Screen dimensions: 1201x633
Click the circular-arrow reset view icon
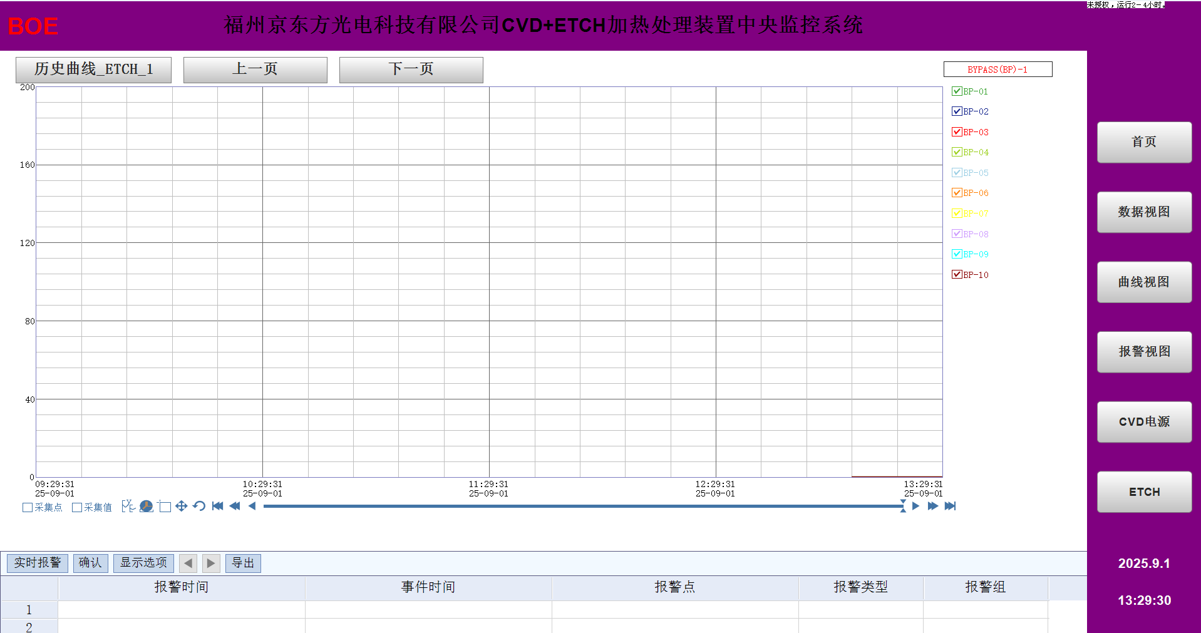pos(199,506)
